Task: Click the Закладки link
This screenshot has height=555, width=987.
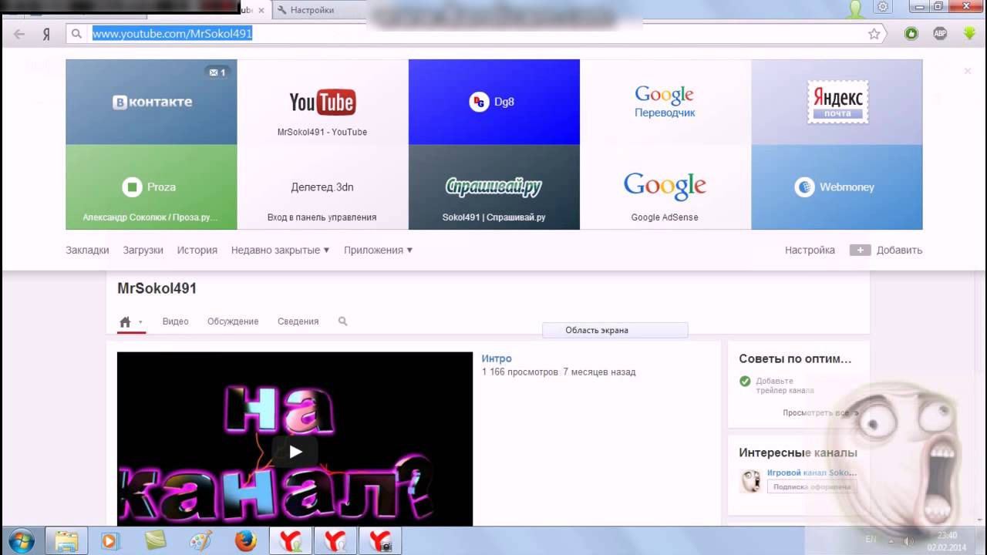Action: 87,250
